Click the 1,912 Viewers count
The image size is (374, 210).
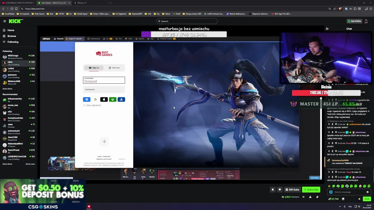coord(290,197)
